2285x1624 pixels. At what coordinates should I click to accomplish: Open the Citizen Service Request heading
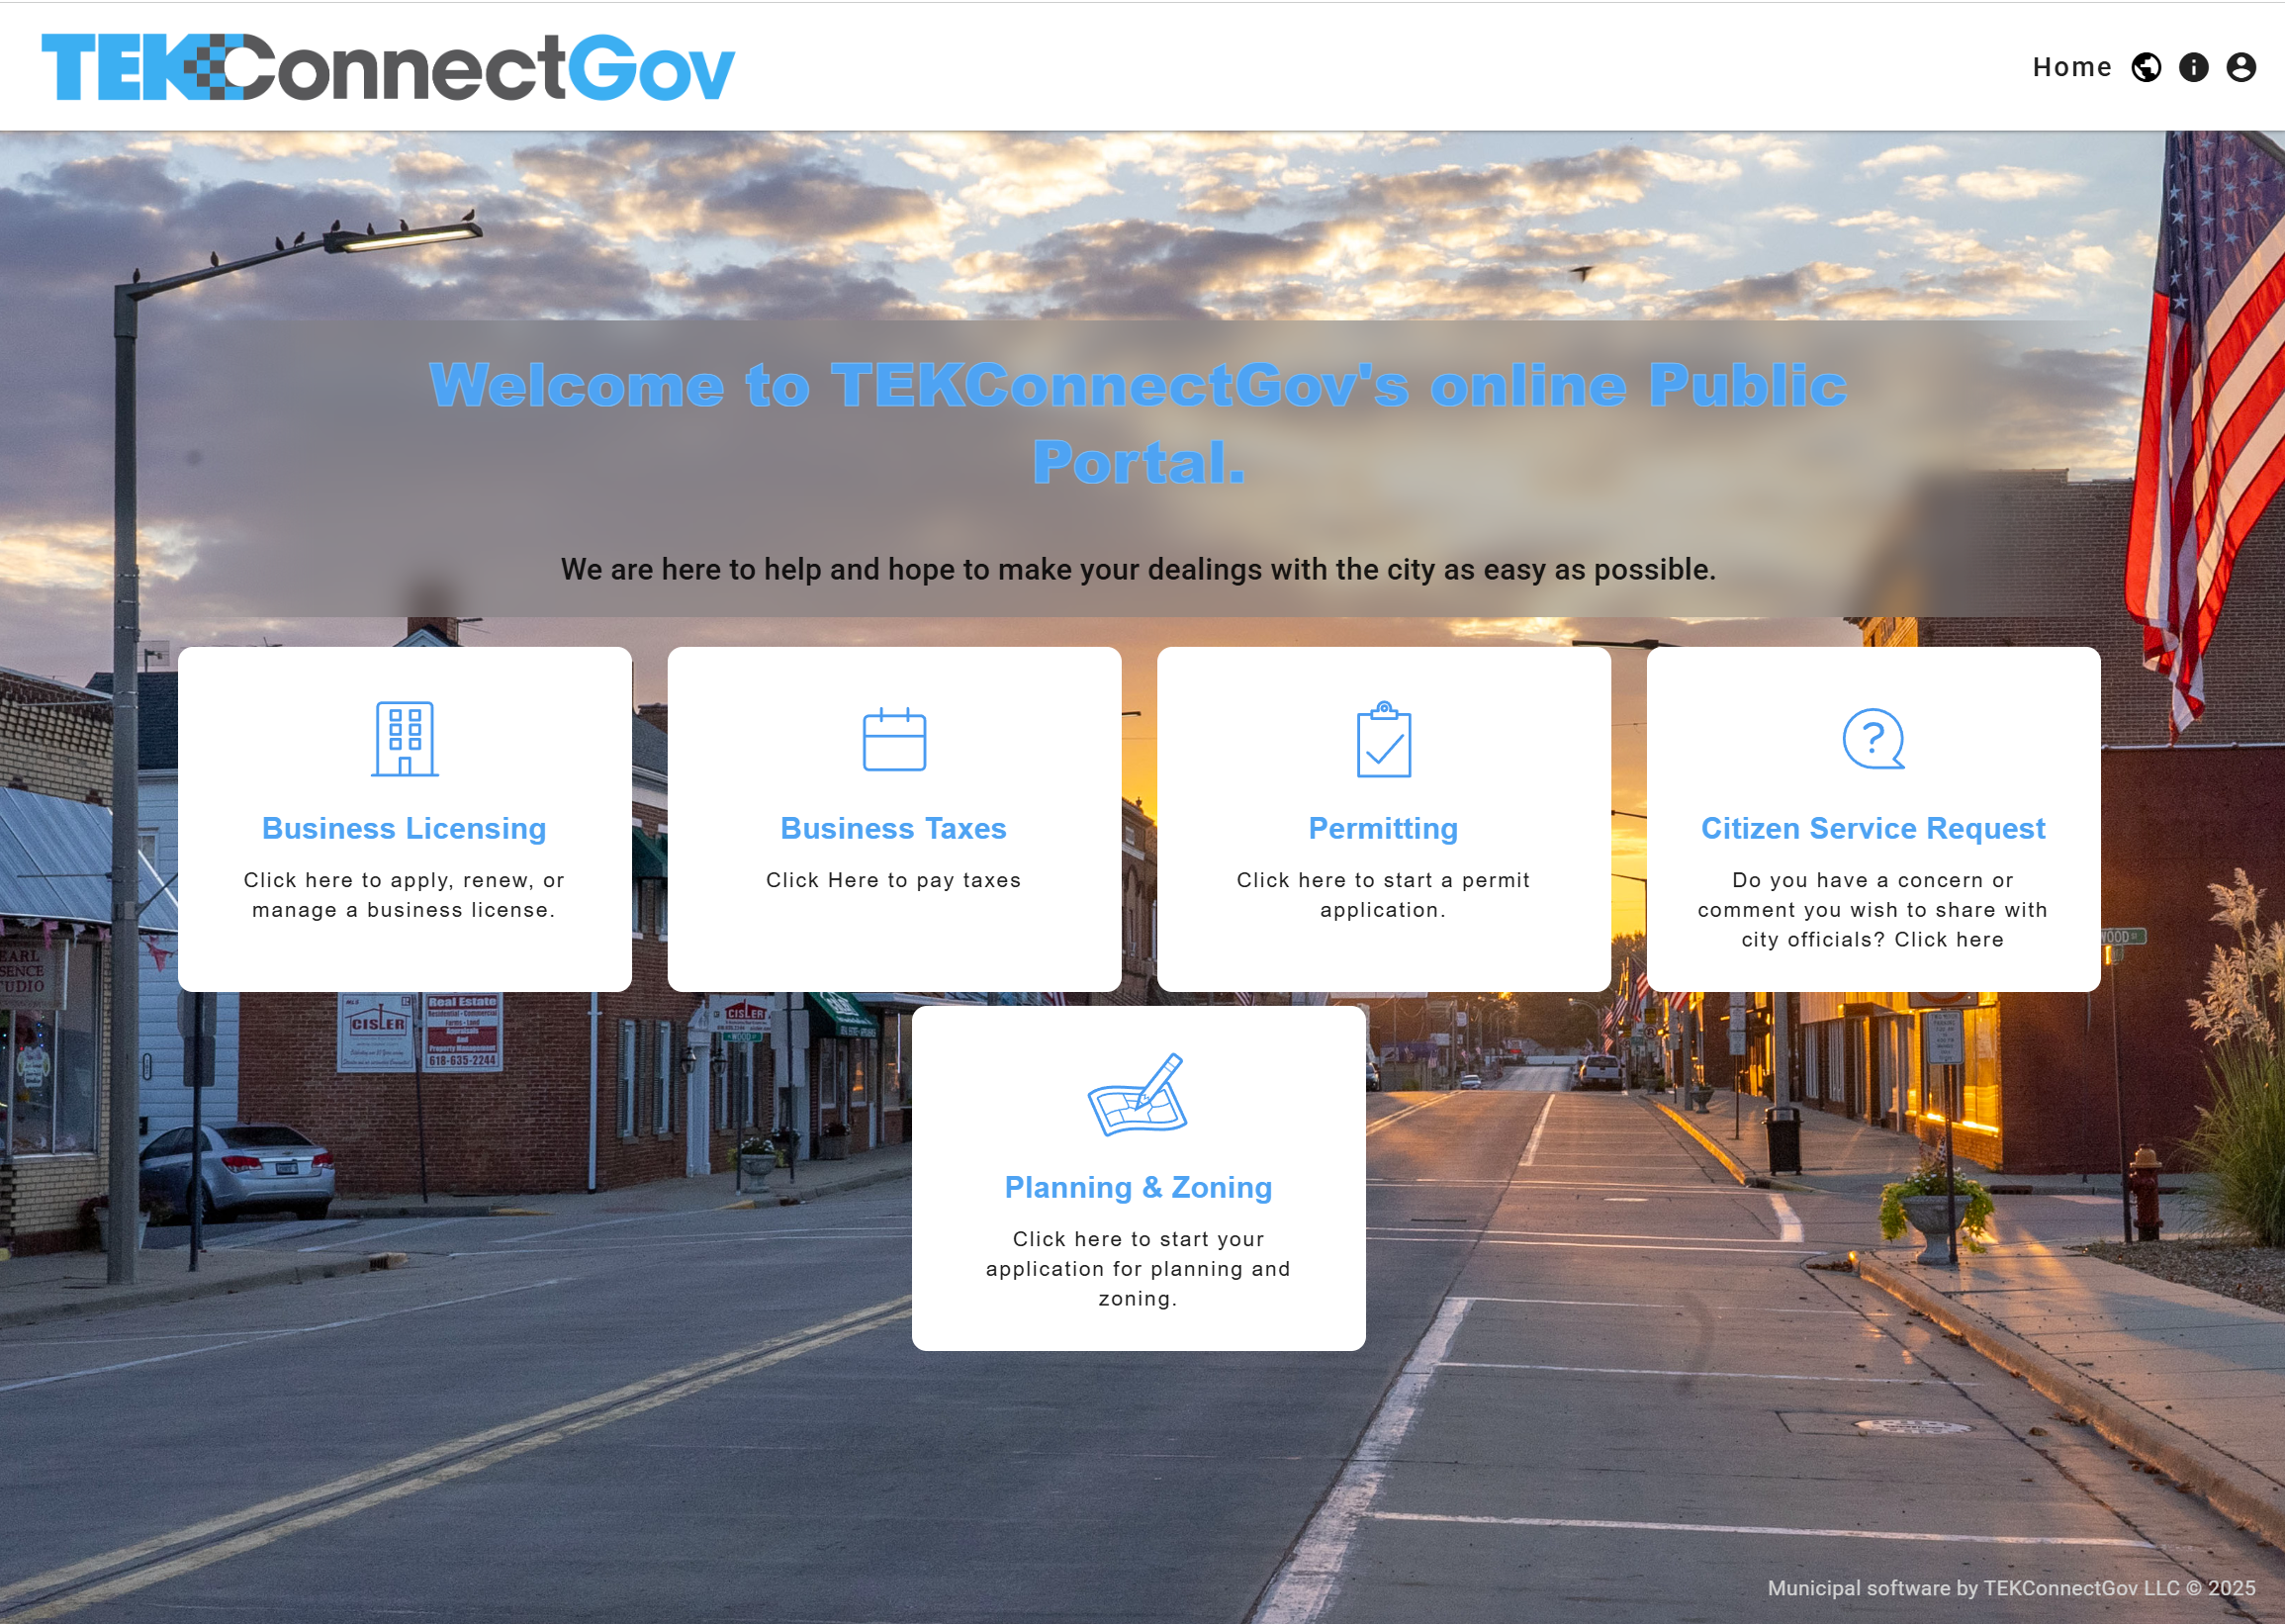(x=1873, y=828)
